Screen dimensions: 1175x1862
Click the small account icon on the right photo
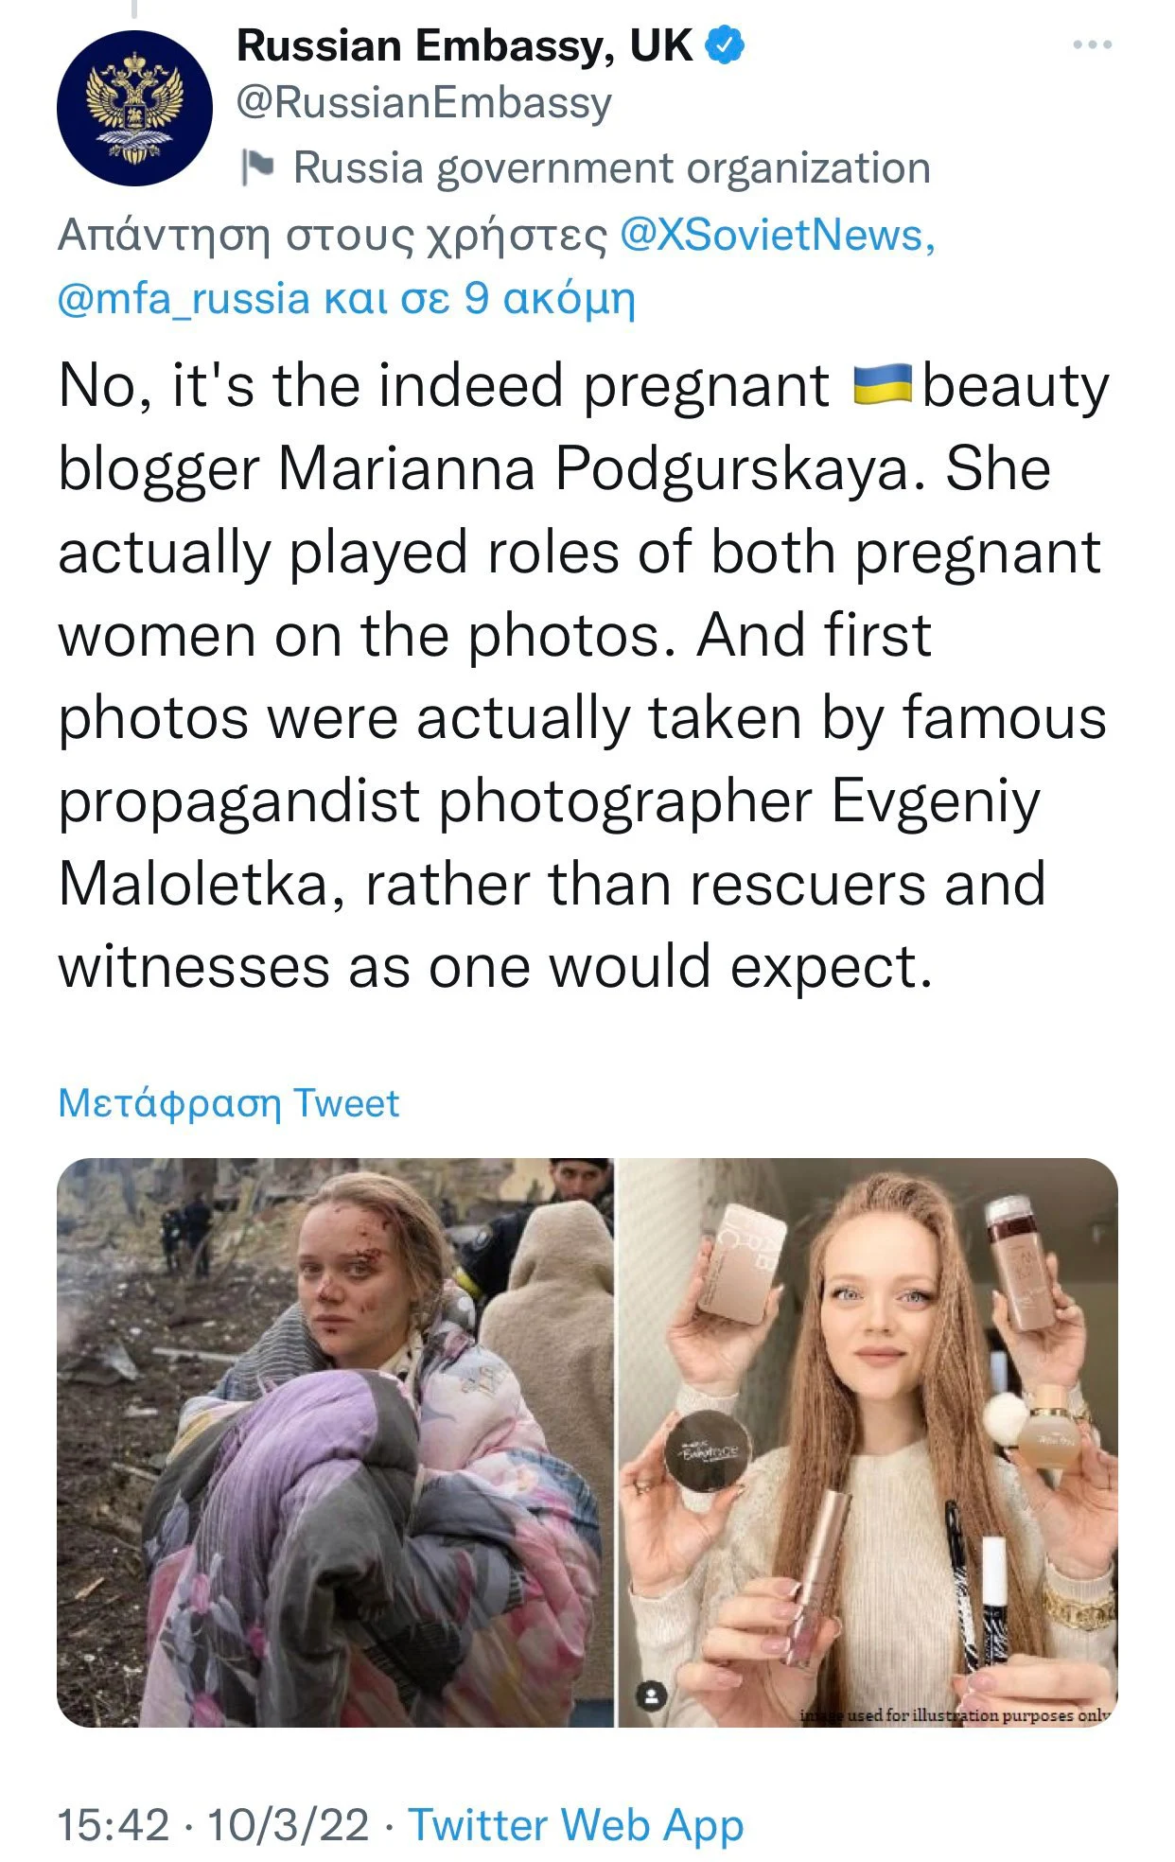(651, 1696)
